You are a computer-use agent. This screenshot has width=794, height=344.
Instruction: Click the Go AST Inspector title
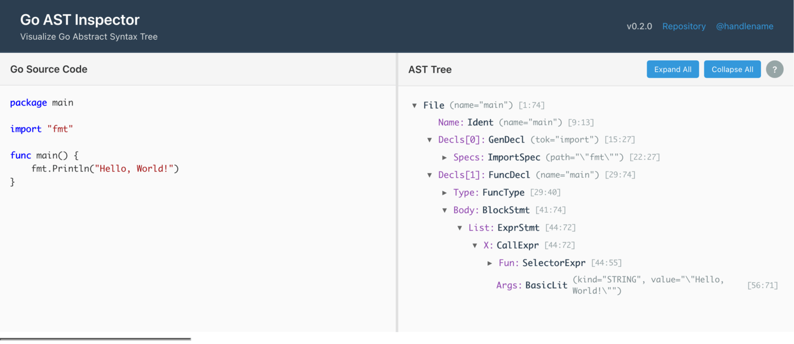[79, 20]
